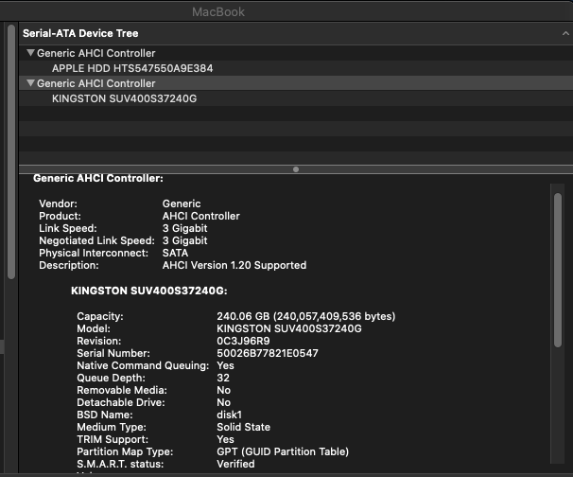Select the first Generic AHCI Controller row

point(296,53)
